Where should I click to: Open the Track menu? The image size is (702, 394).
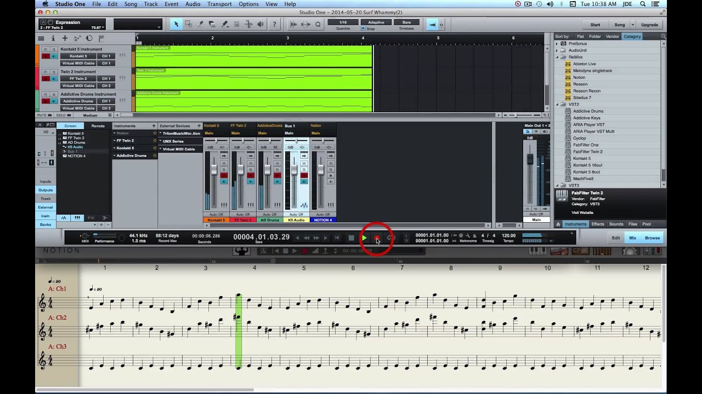point(151,4)
